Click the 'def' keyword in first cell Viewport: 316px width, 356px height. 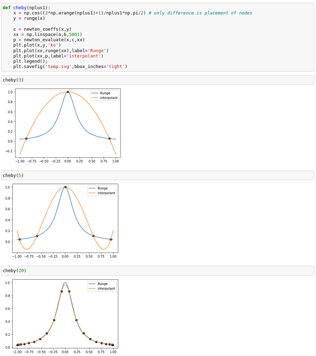7,7
